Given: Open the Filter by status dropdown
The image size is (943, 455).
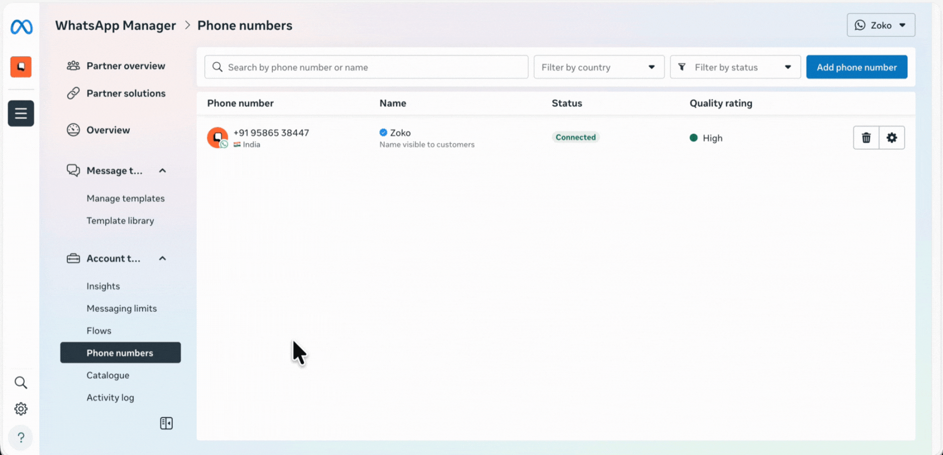Looking at the screenshot, I should pos(735,67).
